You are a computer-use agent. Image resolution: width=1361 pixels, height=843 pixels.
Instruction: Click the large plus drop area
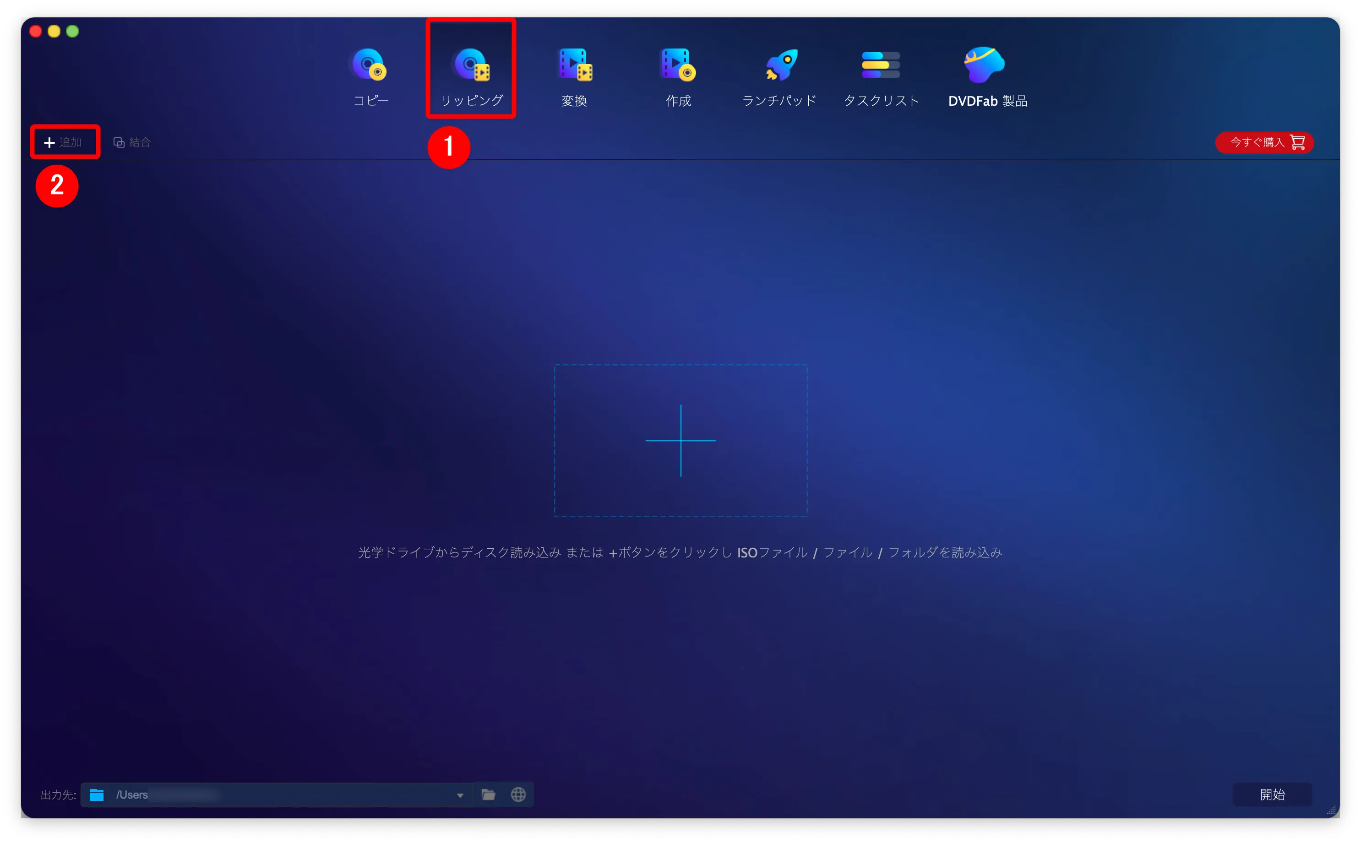(680, 440)
